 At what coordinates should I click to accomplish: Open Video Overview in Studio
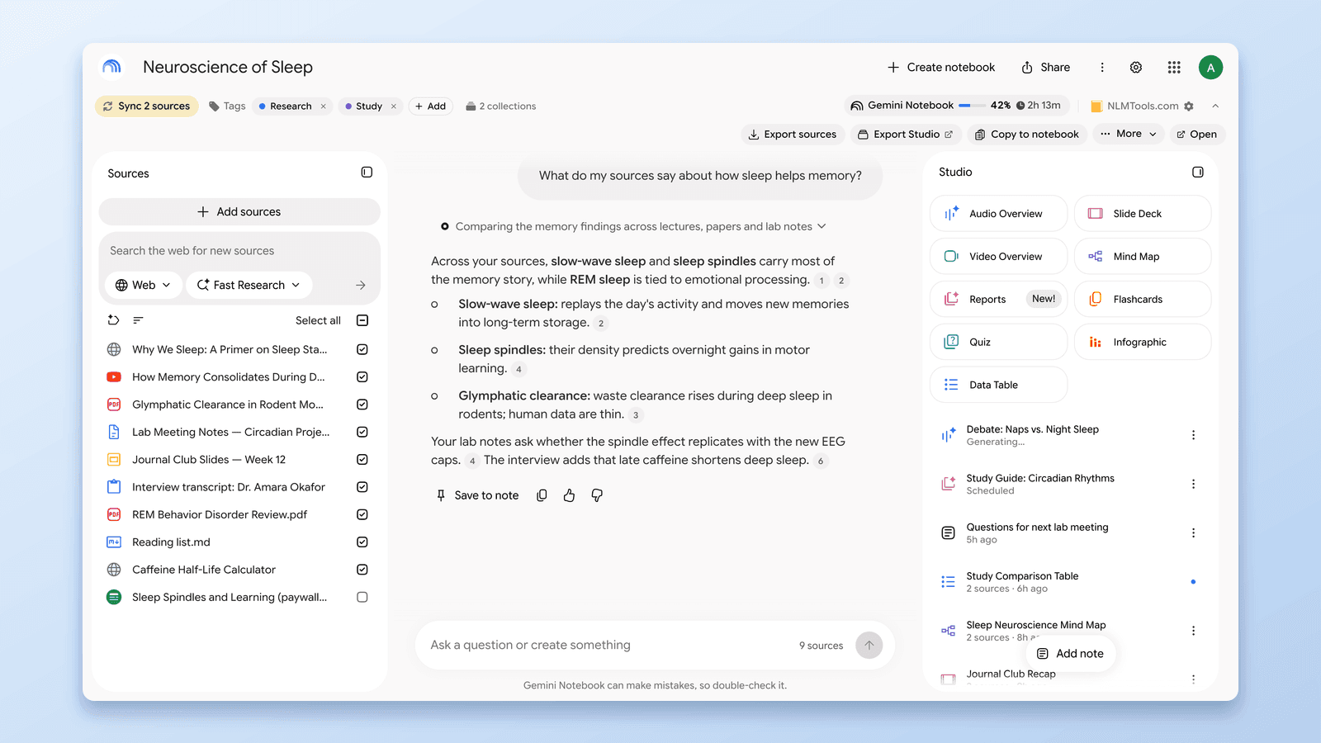(998, 257)
